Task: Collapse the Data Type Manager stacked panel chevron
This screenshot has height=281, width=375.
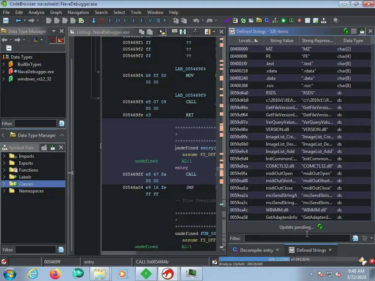Action: pos(62,135)
